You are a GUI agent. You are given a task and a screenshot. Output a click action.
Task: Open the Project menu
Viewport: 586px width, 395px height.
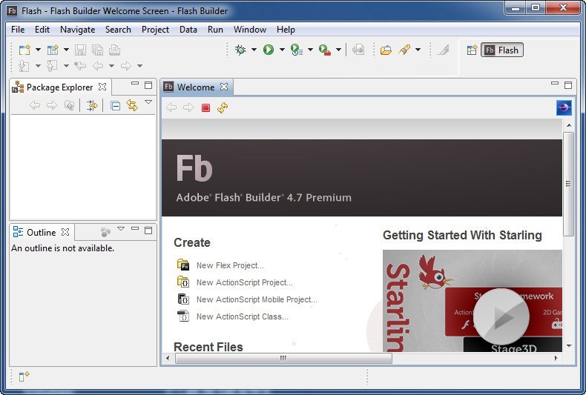155,30
